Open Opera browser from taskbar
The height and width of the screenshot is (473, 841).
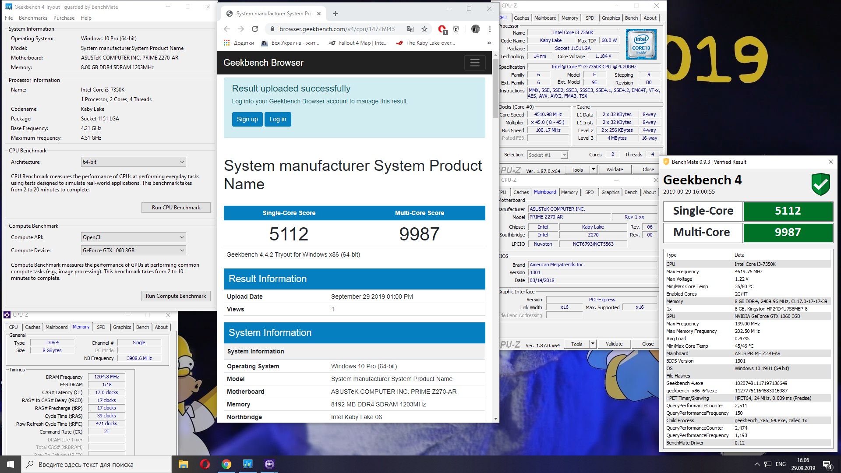point(205,464)
